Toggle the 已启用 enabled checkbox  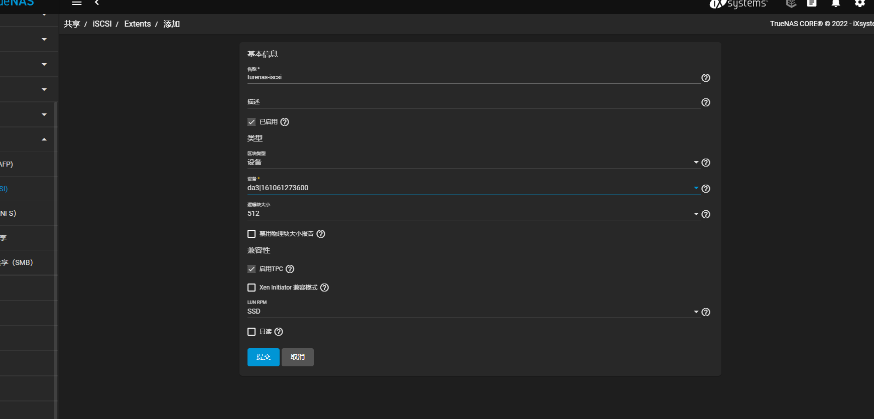[x=252, y=122]
